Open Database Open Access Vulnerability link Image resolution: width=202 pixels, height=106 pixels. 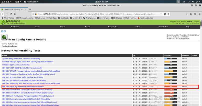coord(16,65)
